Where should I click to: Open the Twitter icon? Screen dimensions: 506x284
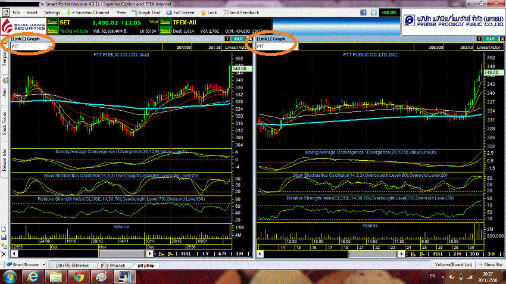(x=373, y=13)
